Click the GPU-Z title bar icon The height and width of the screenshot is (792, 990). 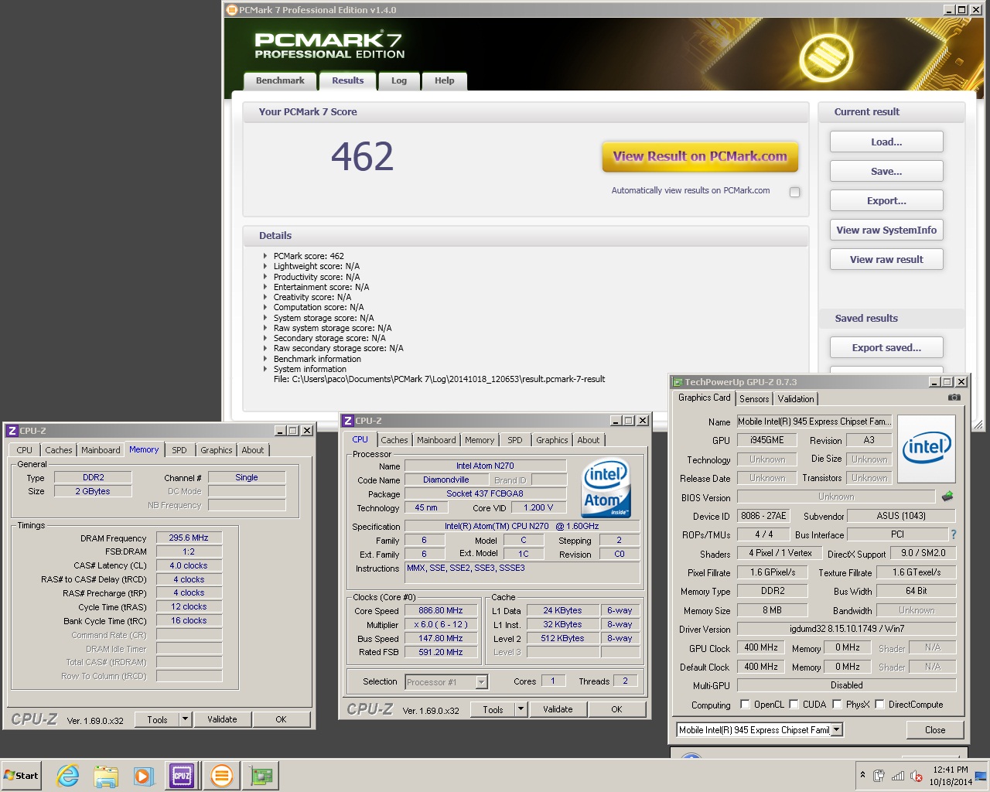(x=678, y=382)
